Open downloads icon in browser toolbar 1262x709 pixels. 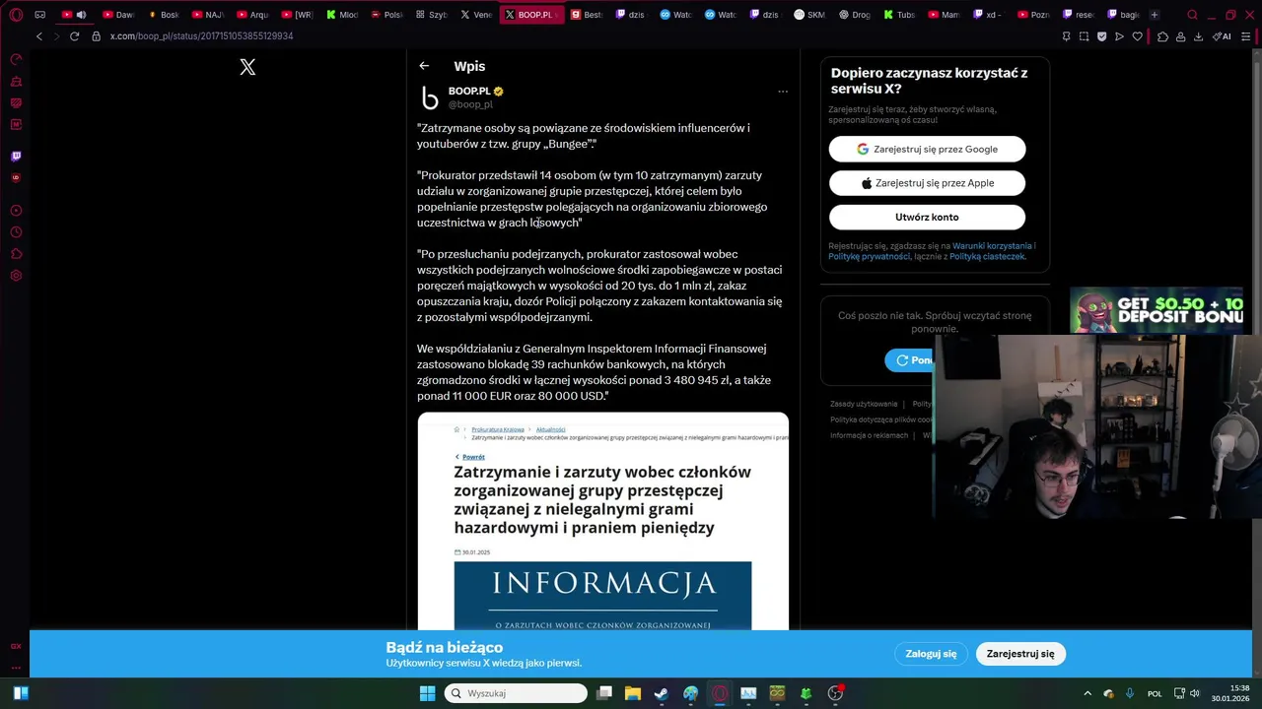[x=1198, y=36]
